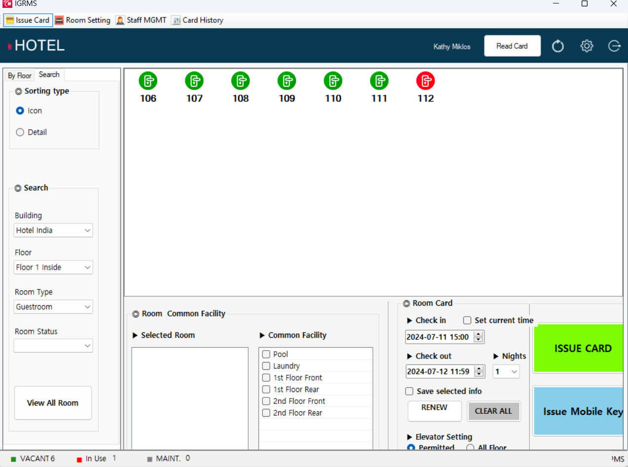Click the Read Card button

click(512, 46)
